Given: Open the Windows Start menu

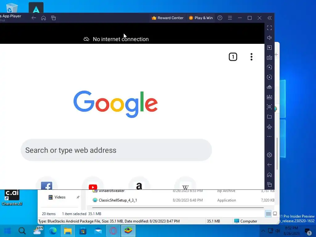Looking at the screenshot, I should [x=7, y=231].
